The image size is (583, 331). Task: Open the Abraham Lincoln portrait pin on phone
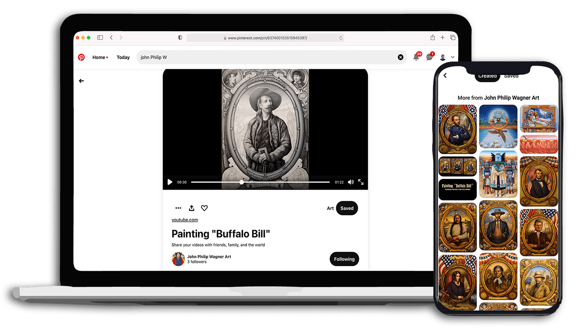point(539,181)
